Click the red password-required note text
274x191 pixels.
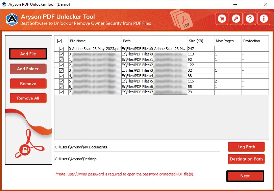click(125, 174)
